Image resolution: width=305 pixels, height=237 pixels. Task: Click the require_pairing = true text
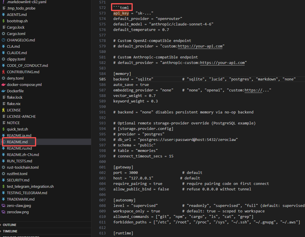[x=138, y=184]
